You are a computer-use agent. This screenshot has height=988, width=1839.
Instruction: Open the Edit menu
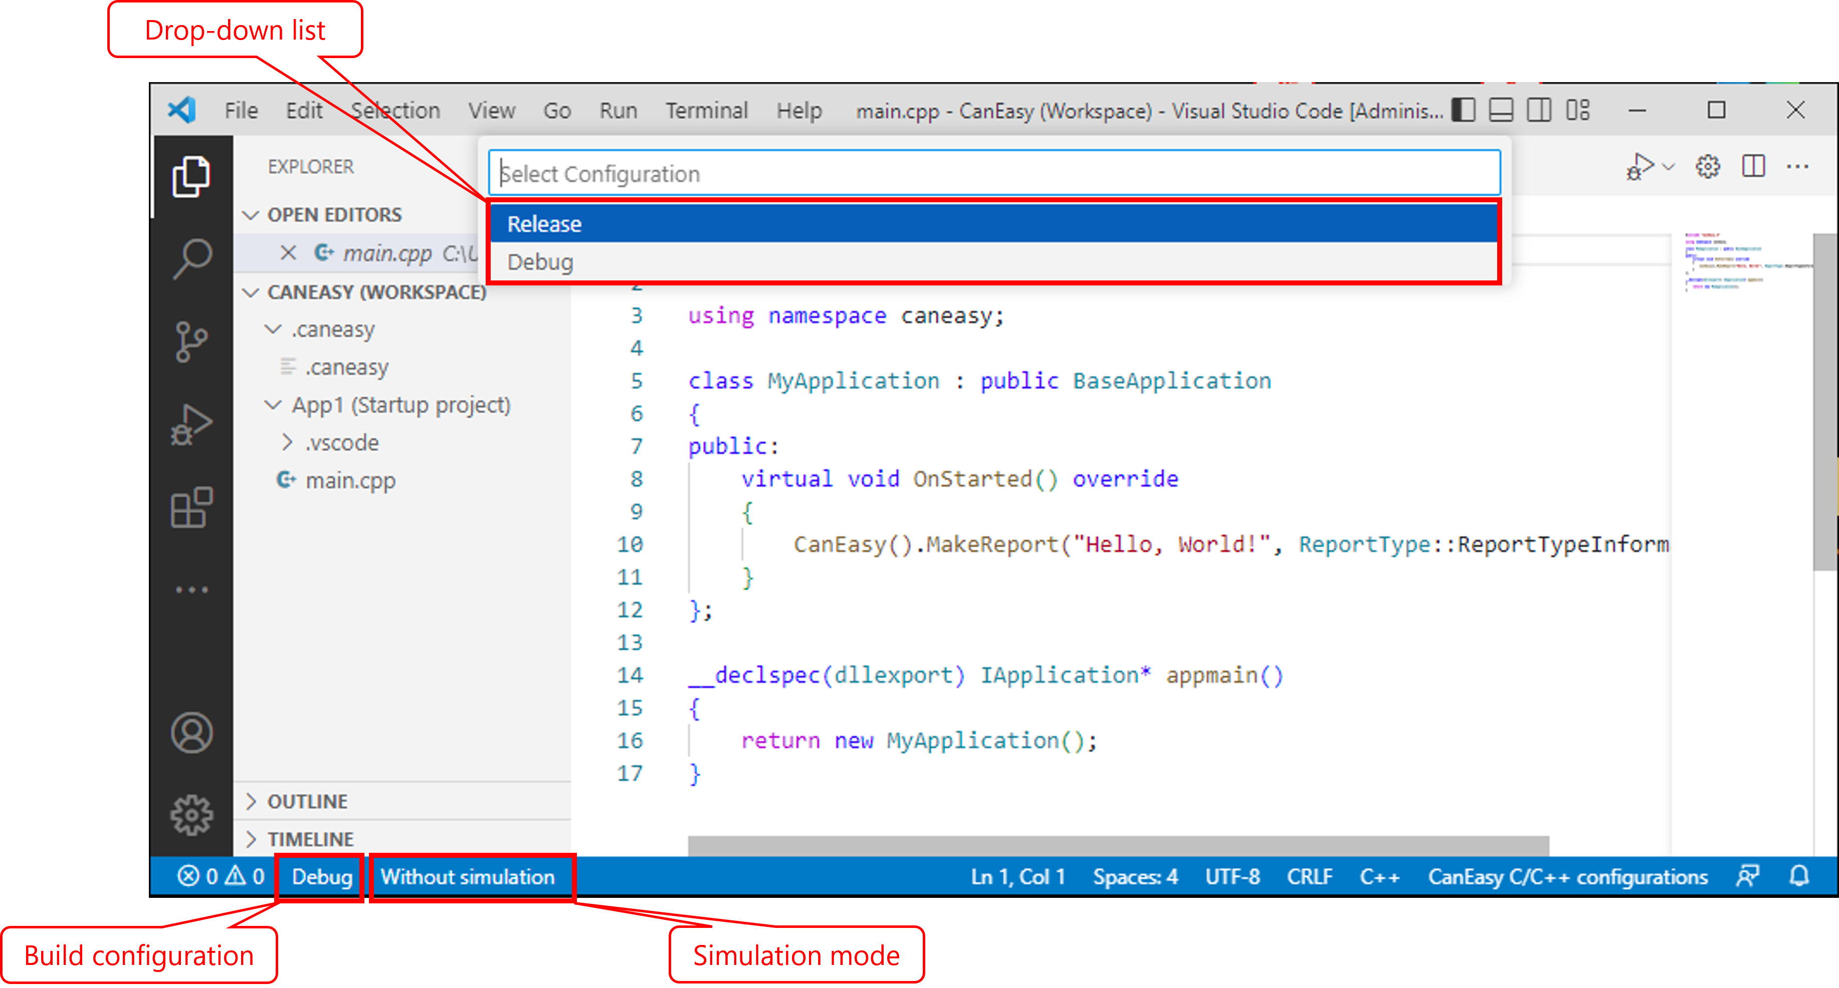pos(304,111)
